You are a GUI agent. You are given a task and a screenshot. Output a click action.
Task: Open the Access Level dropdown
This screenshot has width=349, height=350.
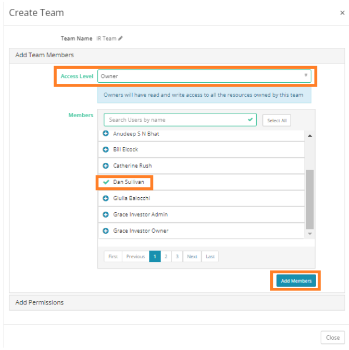(x=204, y=76)
